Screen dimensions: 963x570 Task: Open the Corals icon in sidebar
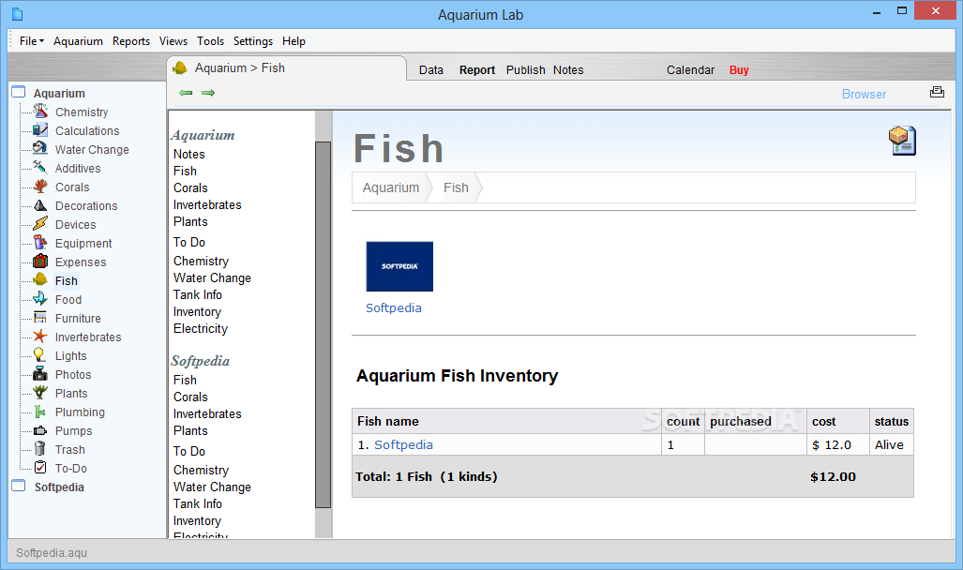click(x=40, y=187)
